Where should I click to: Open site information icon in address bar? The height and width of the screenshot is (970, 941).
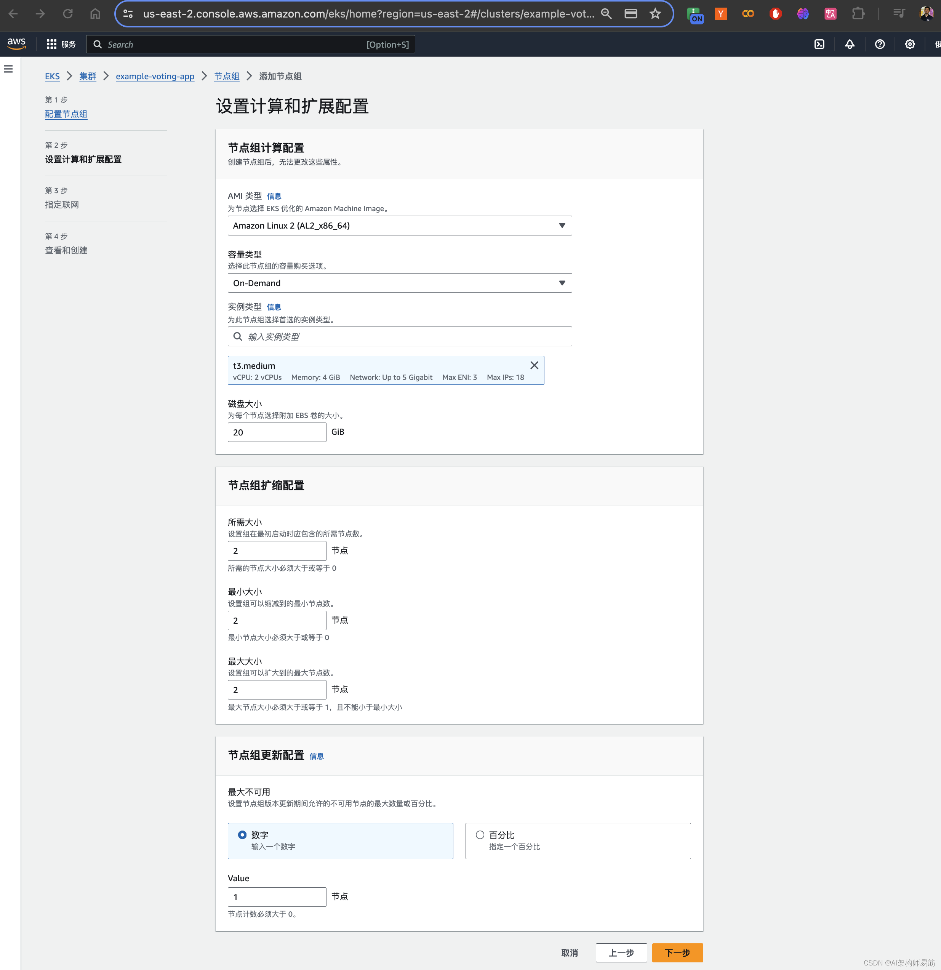click(128, 14)
